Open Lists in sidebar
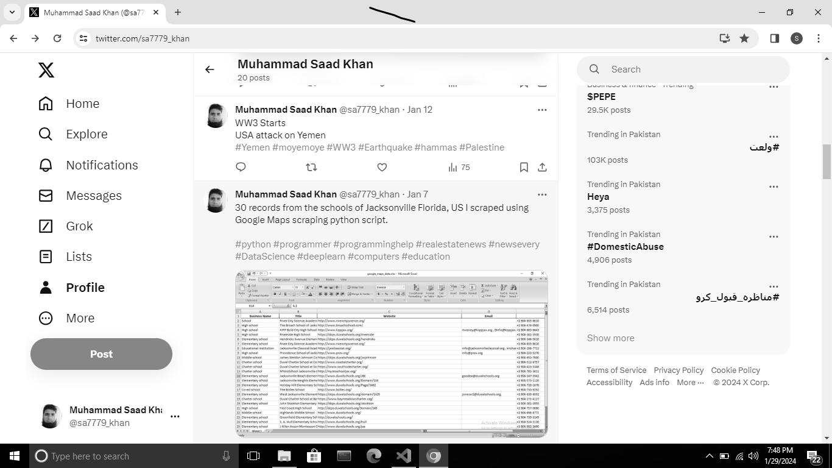 pyautogui.click(x=65, y=257)
